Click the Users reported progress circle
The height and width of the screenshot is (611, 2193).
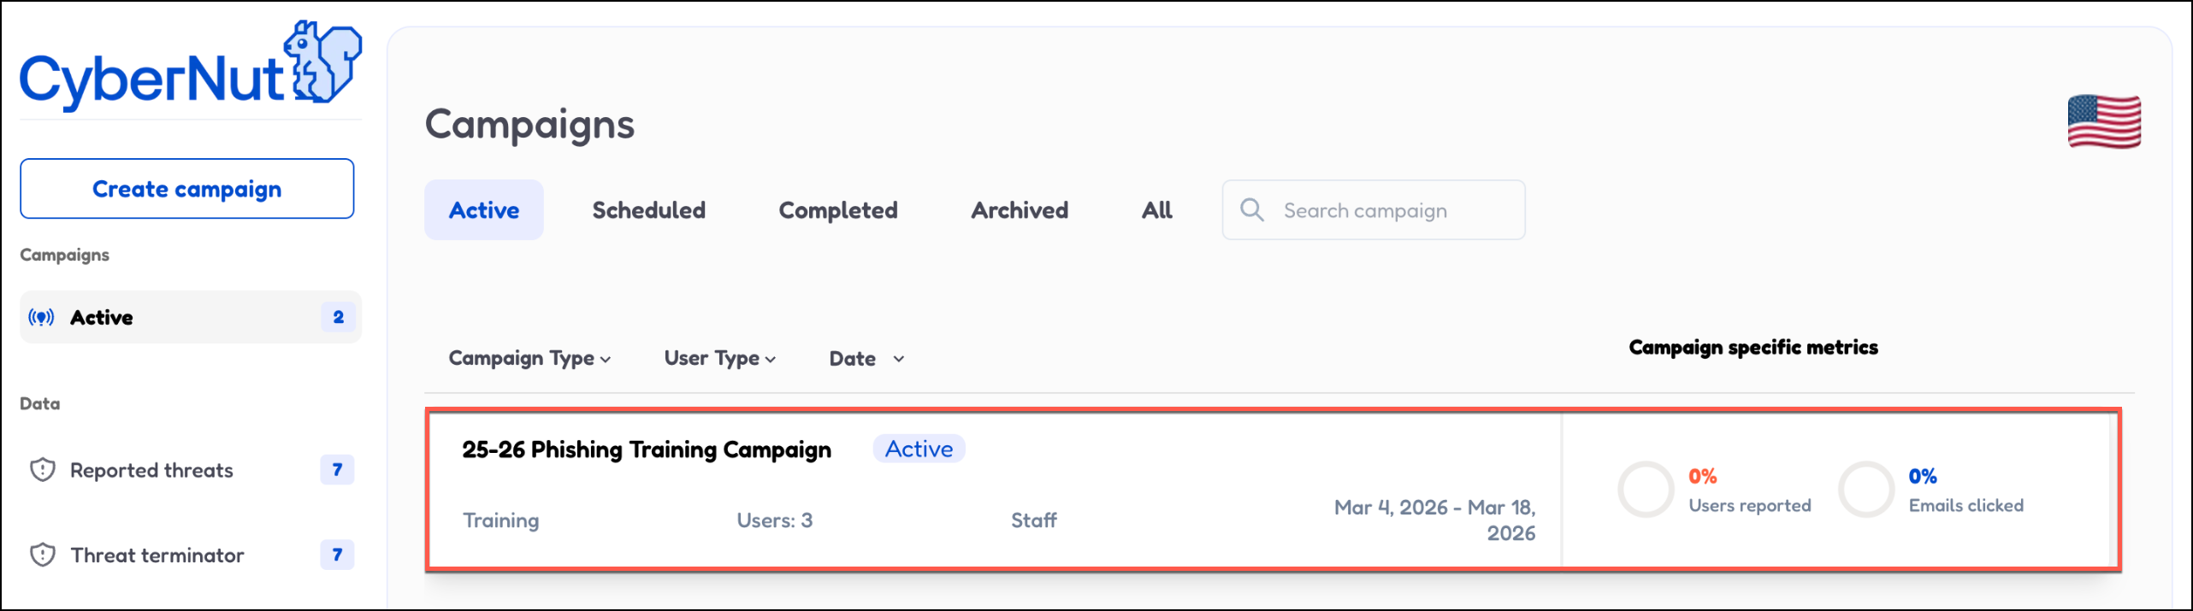[1645, 490]
